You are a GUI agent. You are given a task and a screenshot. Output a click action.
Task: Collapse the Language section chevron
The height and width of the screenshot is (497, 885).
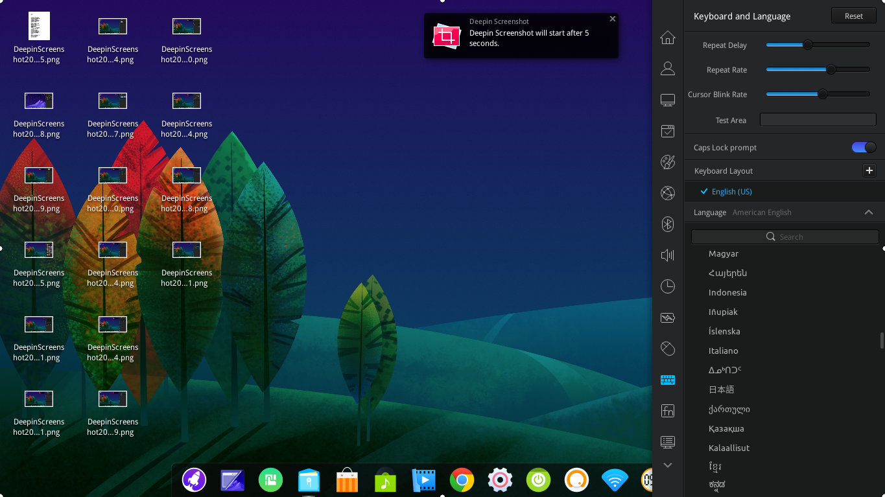[x=869, y=212]
